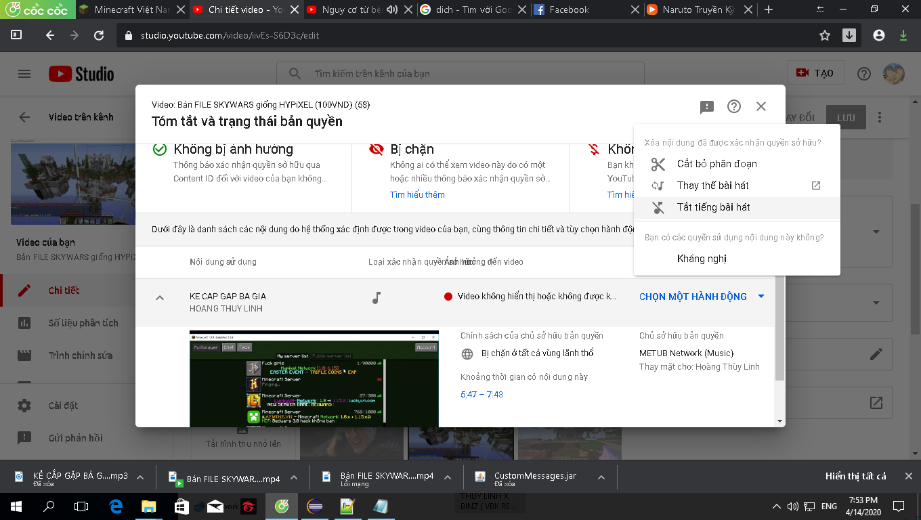Screen dimensions: 921x520
Task: Collapse the KE CAP GAP BA GIA row
Action: [x=160, y=297]
